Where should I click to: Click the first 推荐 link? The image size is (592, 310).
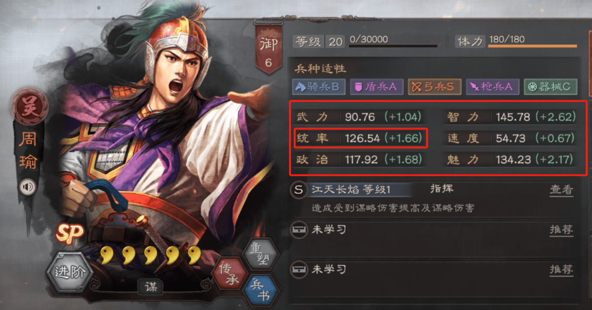pyautogui.click(x=561, y=230)
